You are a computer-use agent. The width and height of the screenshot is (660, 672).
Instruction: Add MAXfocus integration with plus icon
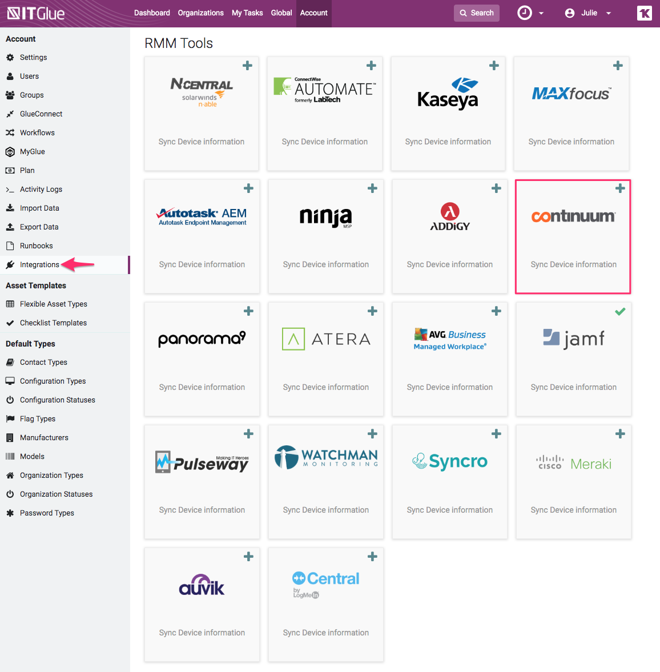(618, 66)
